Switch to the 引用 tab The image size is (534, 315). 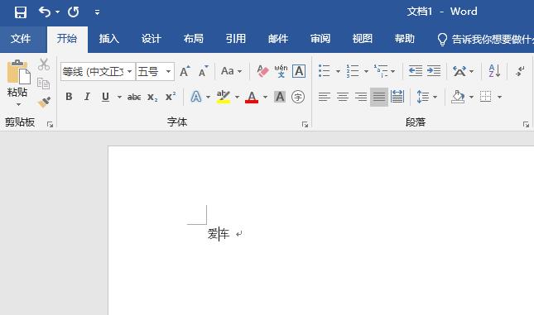236,39
